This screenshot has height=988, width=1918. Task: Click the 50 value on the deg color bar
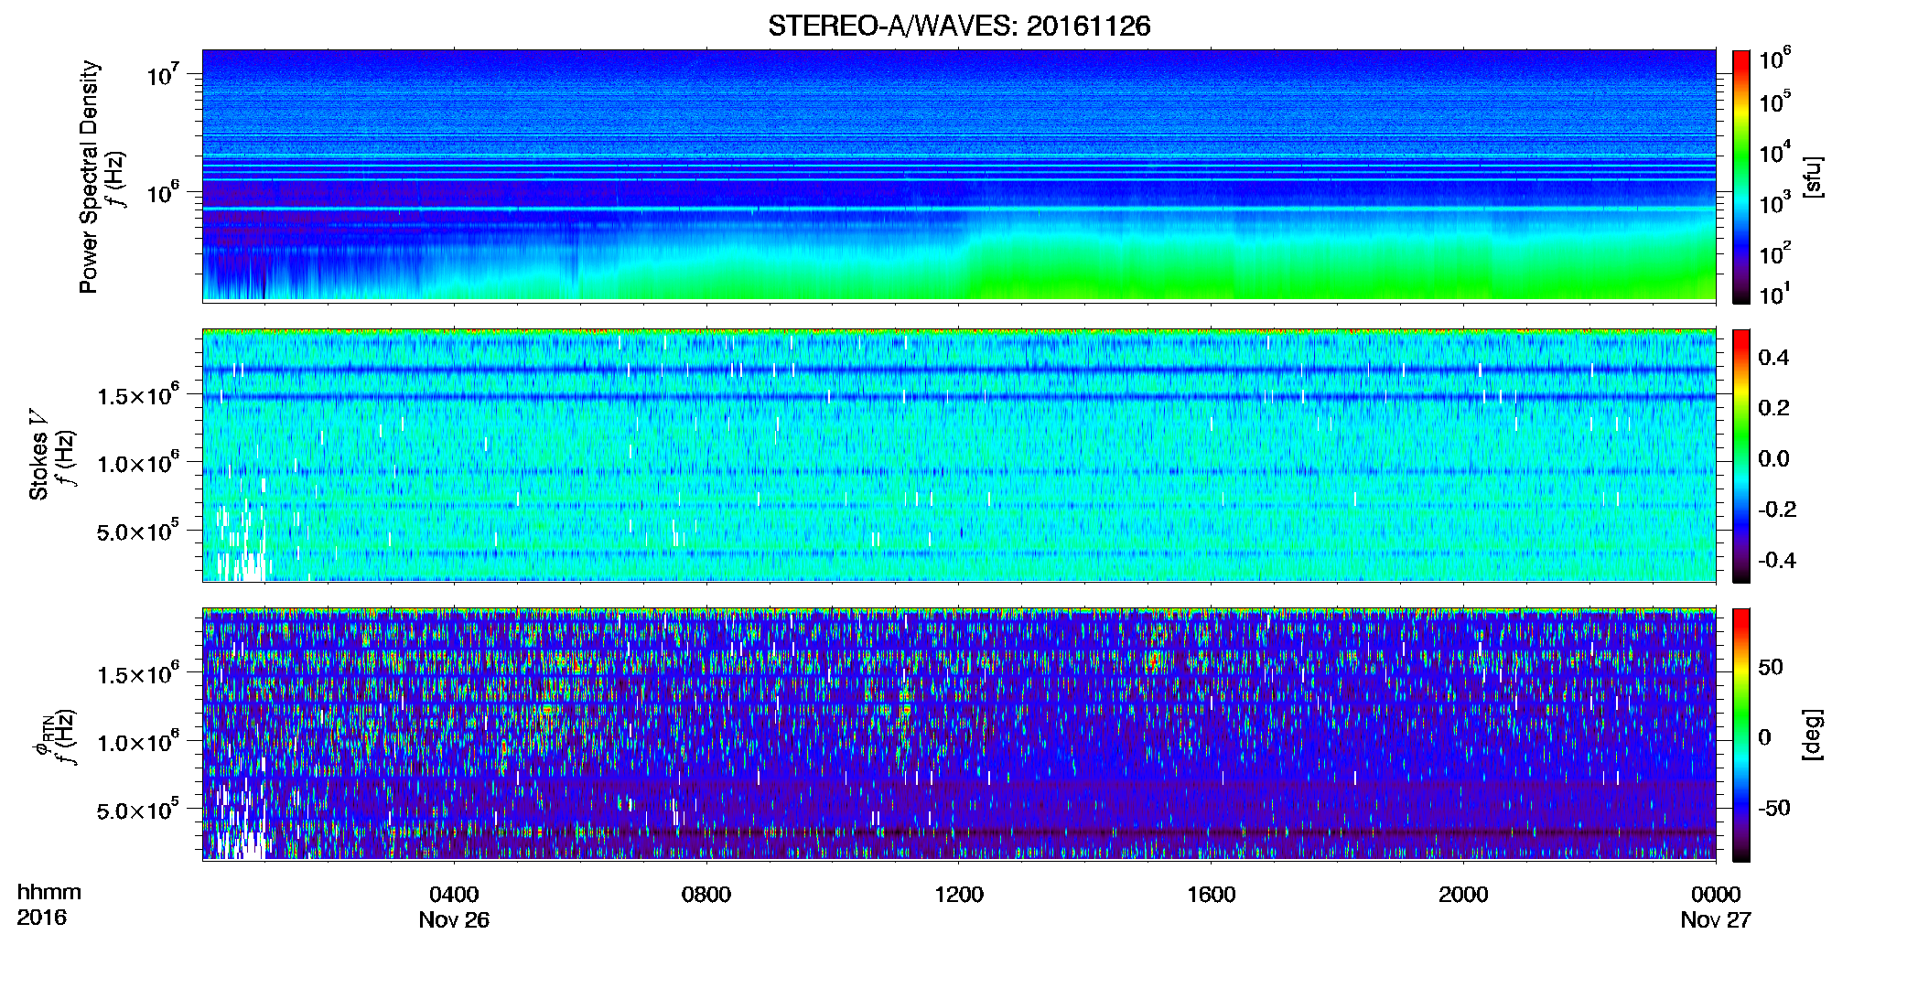tap(1771, 667)
